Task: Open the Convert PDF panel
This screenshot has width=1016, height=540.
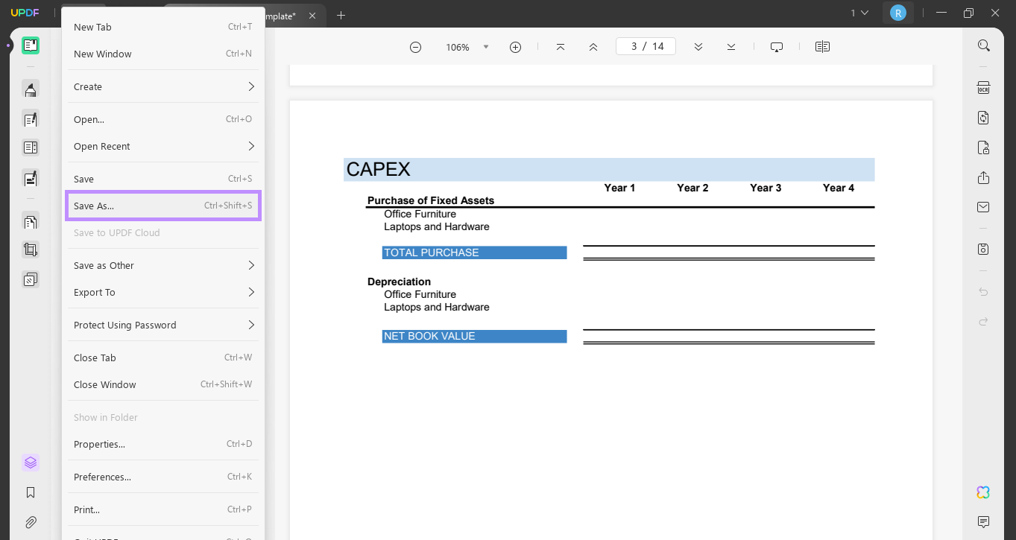Action: (983, 117)
